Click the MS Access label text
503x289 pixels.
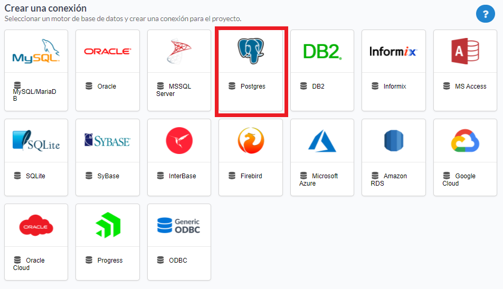[x=471, y=86]
